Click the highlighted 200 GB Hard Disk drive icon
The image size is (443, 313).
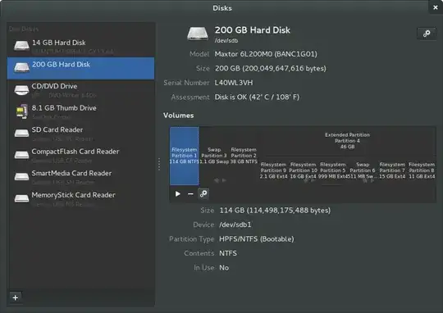coord(22,67)
